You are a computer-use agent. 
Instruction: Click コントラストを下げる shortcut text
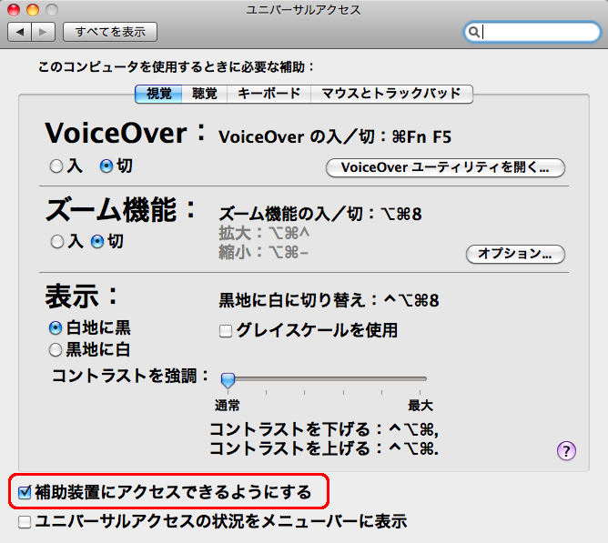click(324, 429)
